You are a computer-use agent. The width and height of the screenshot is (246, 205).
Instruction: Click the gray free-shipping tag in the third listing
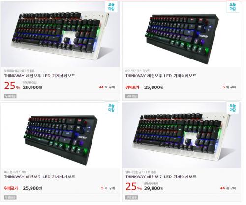pos(10,197)
